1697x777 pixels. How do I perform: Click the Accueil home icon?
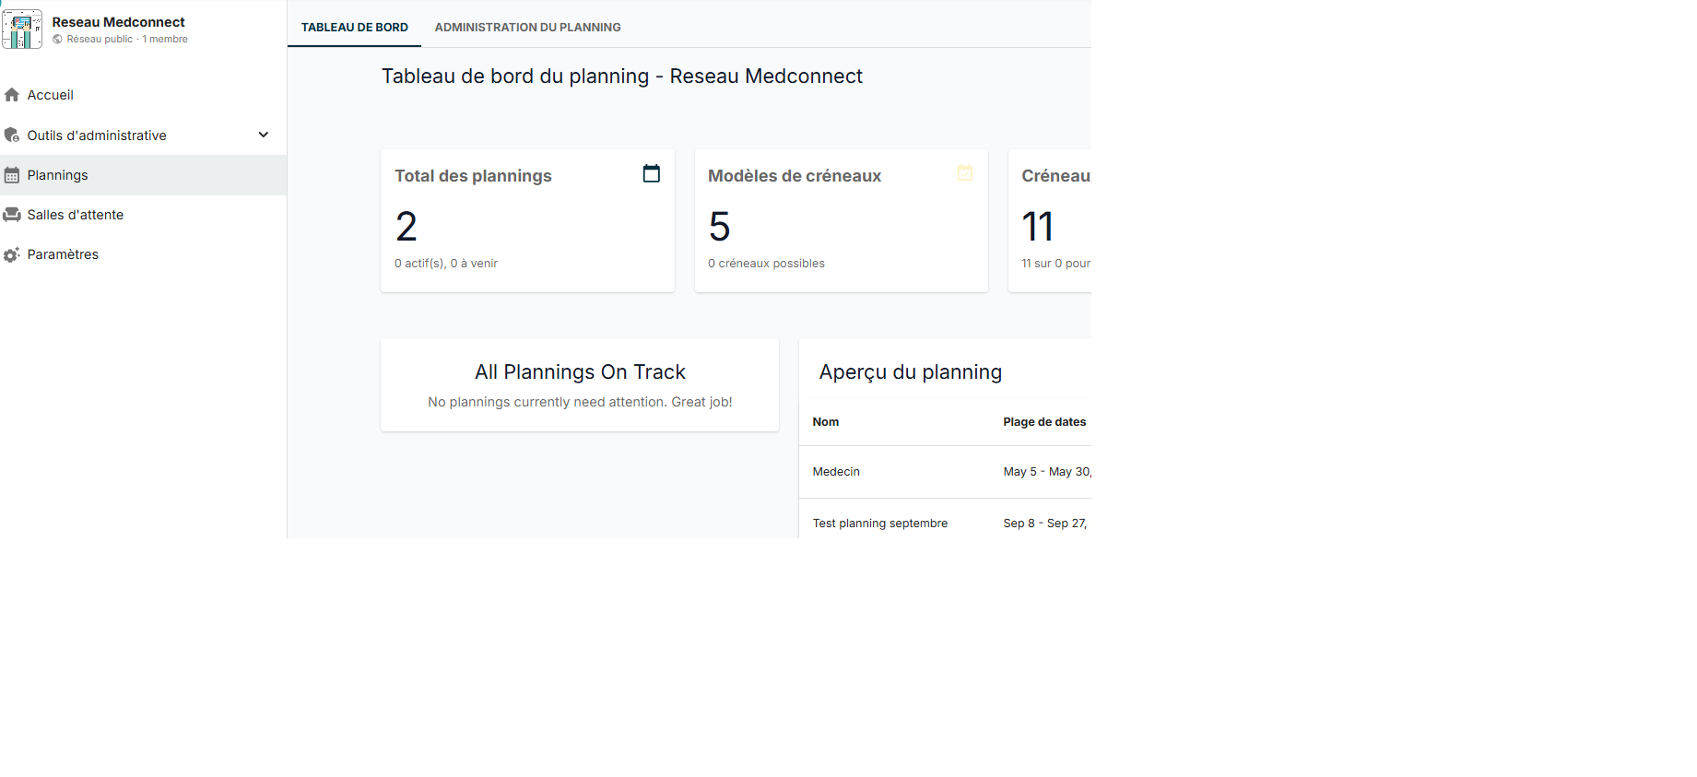pos(12,94)
